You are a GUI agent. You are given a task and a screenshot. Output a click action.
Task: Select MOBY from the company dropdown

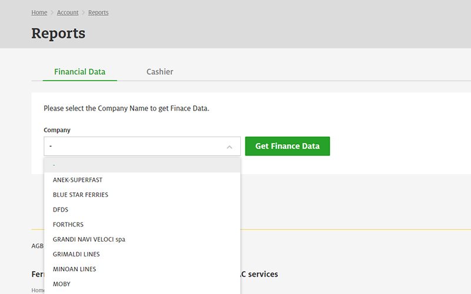[x=62, y=284]
